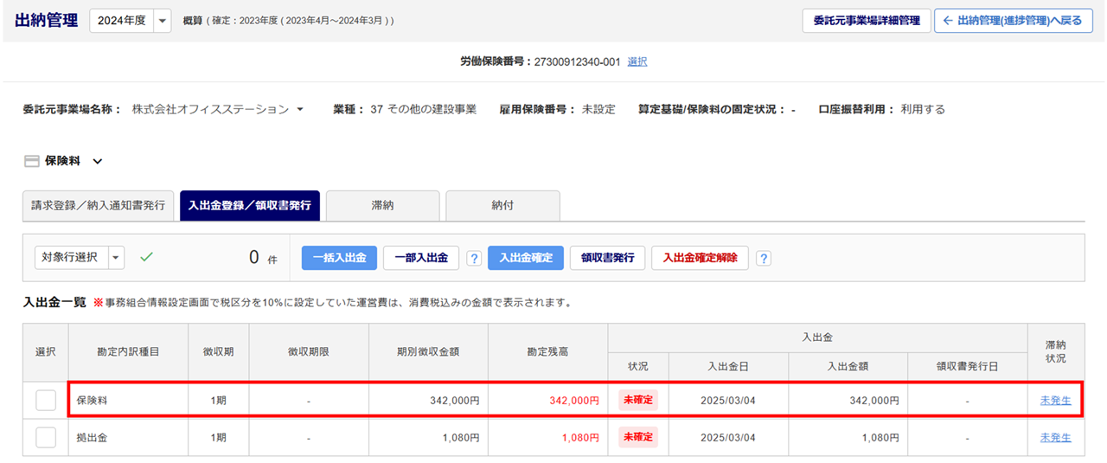Screen dimensions: 1107x463
Task: Click the 入出金確定解除 button
Action: click(x=700, y=258)
